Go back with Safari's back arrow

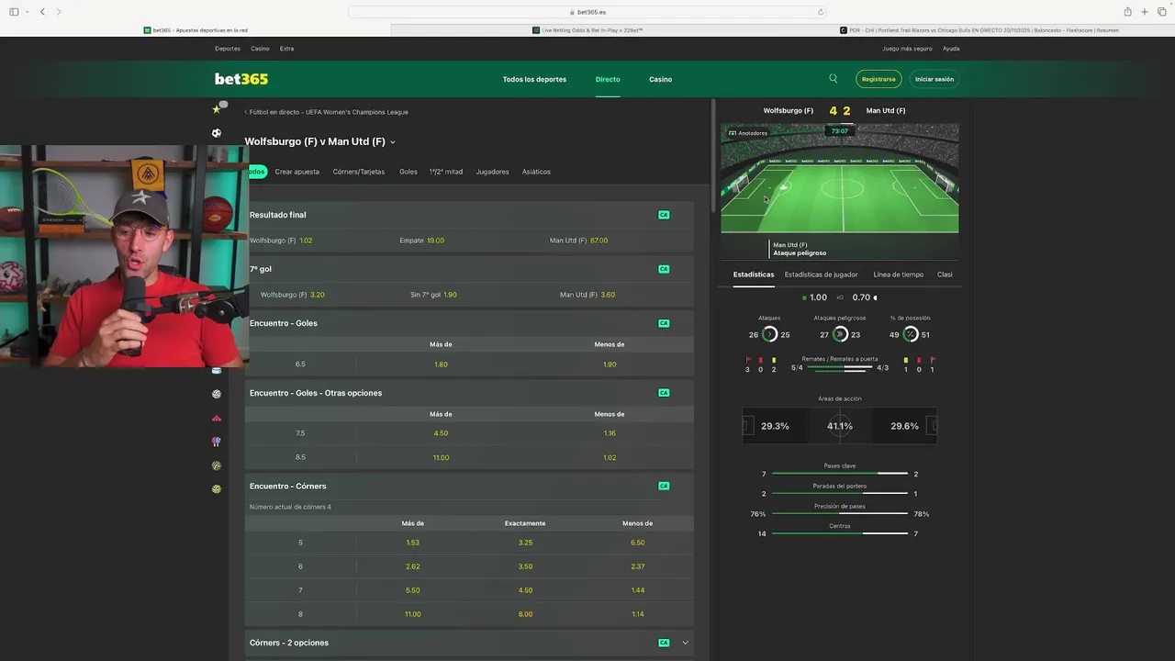42,12
